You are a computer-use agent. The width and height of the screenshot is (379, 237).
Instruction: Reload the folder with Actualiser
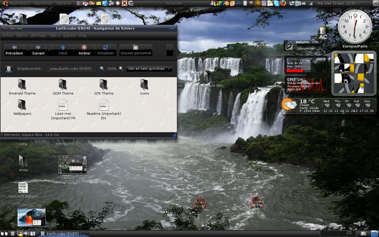point(105,50)
